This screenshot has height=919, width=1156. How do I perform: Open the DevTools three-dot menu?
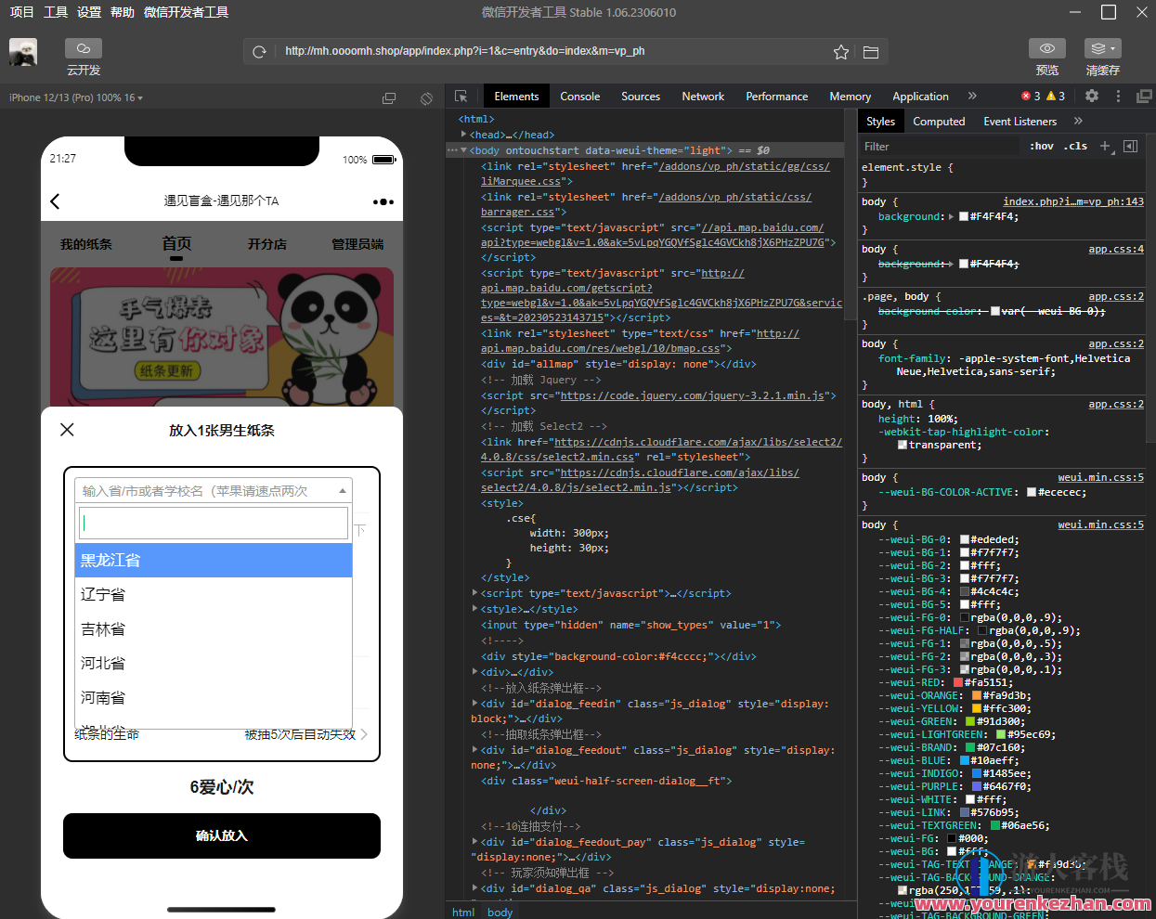tap(1117, 96)
